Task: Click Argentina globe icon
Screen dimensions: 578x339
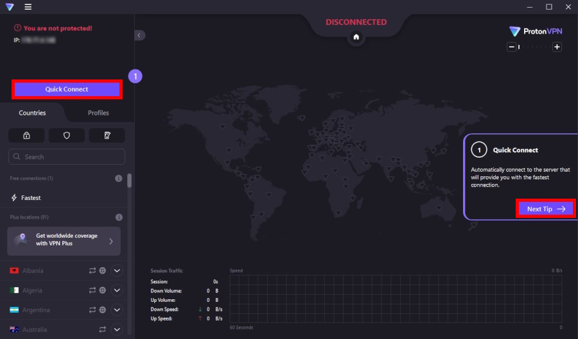Action: point(103,310)
